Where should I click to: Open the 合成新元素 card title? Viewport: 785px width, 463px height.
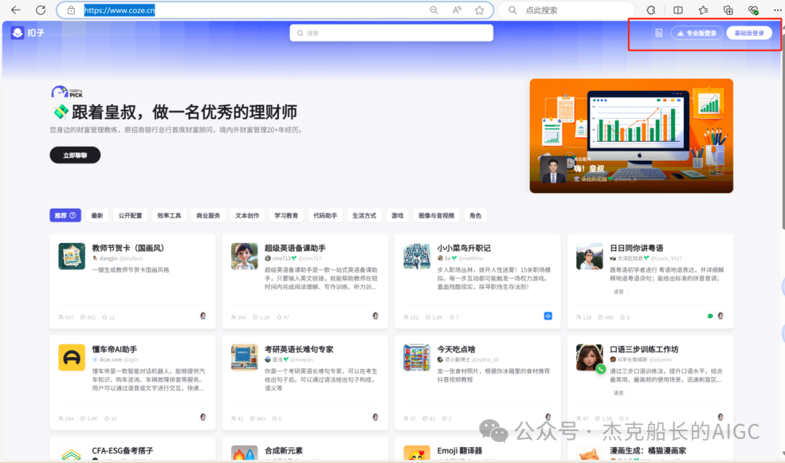tap(284, 451)
